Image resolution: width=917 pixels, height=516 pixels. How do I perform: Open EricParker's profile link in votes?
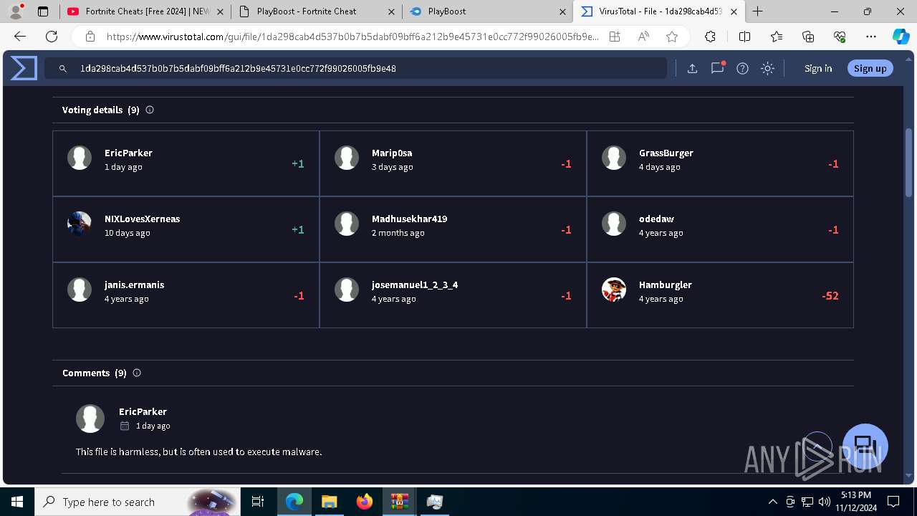pyautogui.click(x=128, y=153)
